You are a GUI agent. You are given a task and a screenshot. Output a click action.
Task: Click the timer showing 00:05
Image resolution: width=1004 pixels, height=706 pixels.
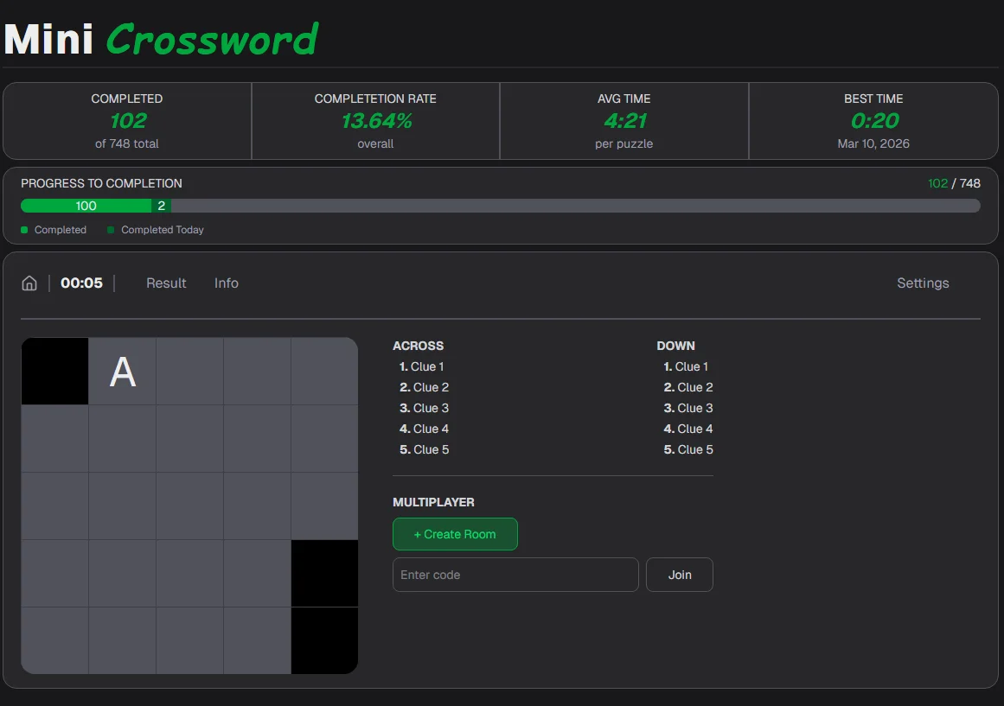pyautogui.click(x=81, y=283)
